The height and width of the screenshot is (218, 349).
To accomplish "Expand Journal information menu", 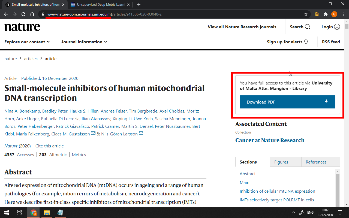I will click(x=84, y=42).
